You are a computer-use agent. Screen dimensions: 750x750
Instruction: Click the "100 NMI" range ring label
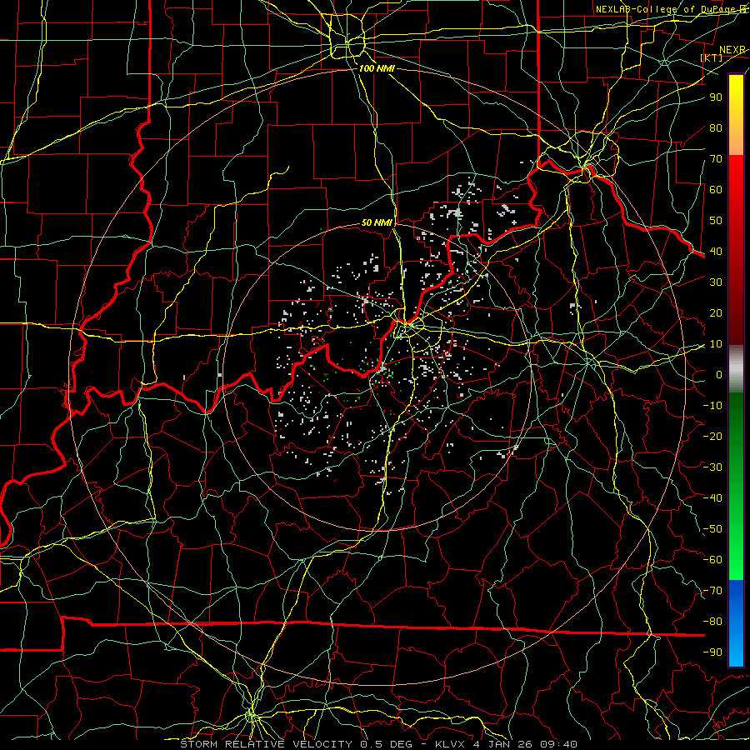(x=377, y=68)
